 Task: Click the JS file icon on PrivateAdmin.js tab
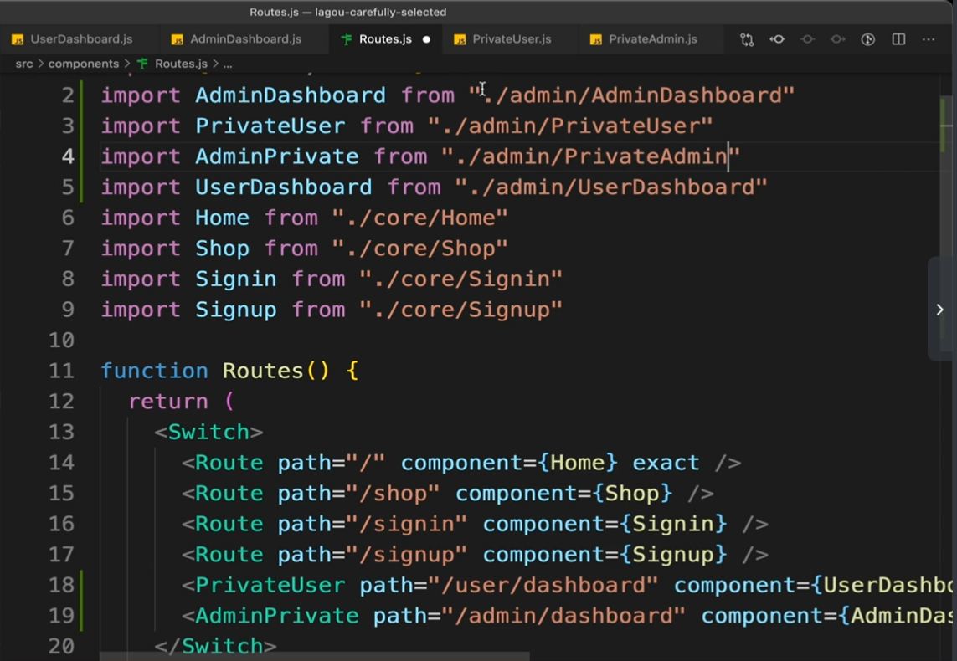click(595, 39)
